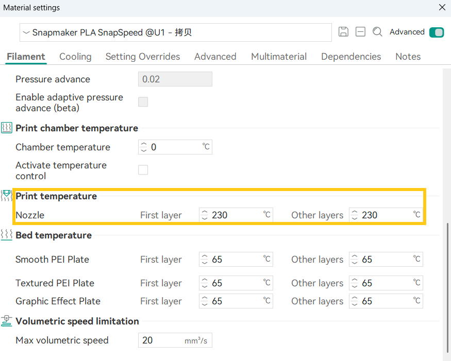Image resolution: width=451 pixels, height=361 pixels.
Task: Click the Bed temperature section icon
Action: (x=7, y=235)
